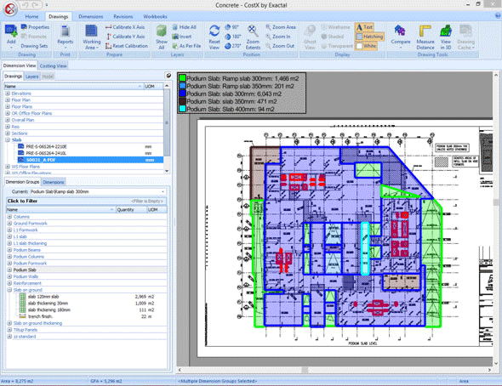Click cyan Slab 400mm legend swatch

pyautogui.click(x=182, y=109)
